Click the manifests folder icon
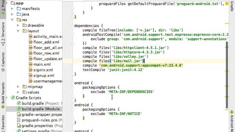Image resolution: width=235 pixels, height=132 pixels. (x=19, y=8)
